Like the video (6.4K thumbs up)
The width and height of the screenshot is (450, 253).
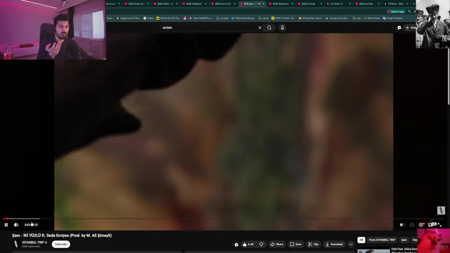pos(248,244)
